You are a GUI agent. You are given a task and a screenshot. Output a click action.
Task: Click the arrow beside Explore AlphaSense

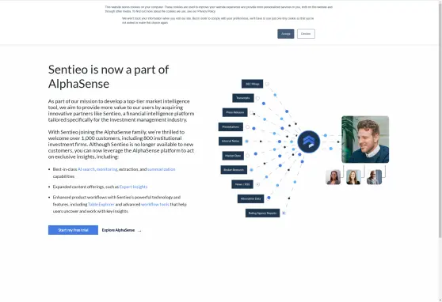click(x=139, y=231)
